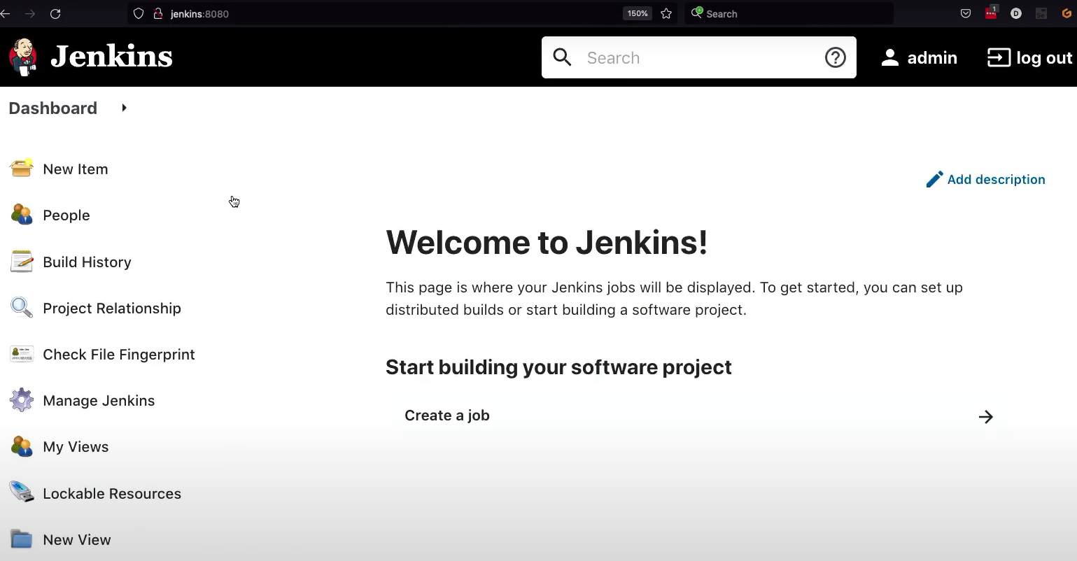1077x561 pixels.
Task: Open the Project Relationship sidebar link
Action: [x=112, y=308]
